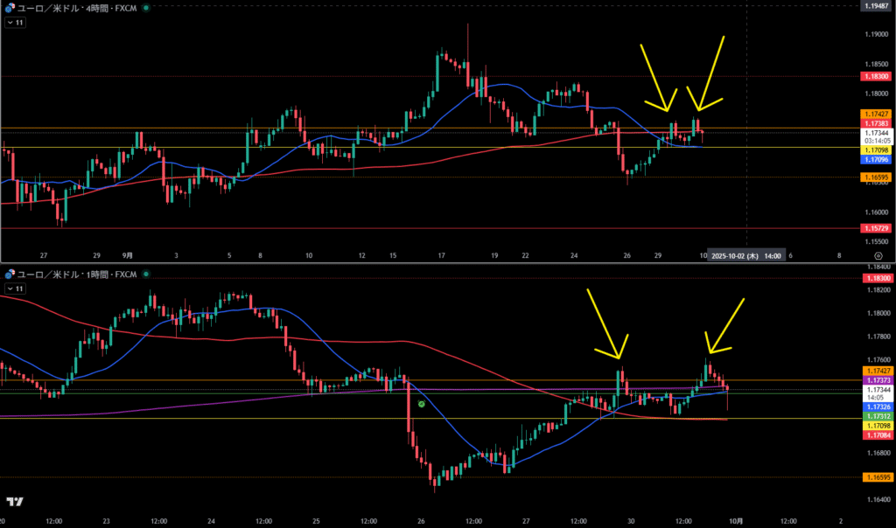The height and width of the screenshot is (528, 896).
Task: Expand the 11 indicators legend on 4-hour chart
Action: 16,23
